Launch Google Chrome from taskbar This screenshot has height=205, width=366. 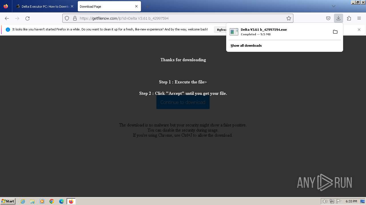coord(52,201)
